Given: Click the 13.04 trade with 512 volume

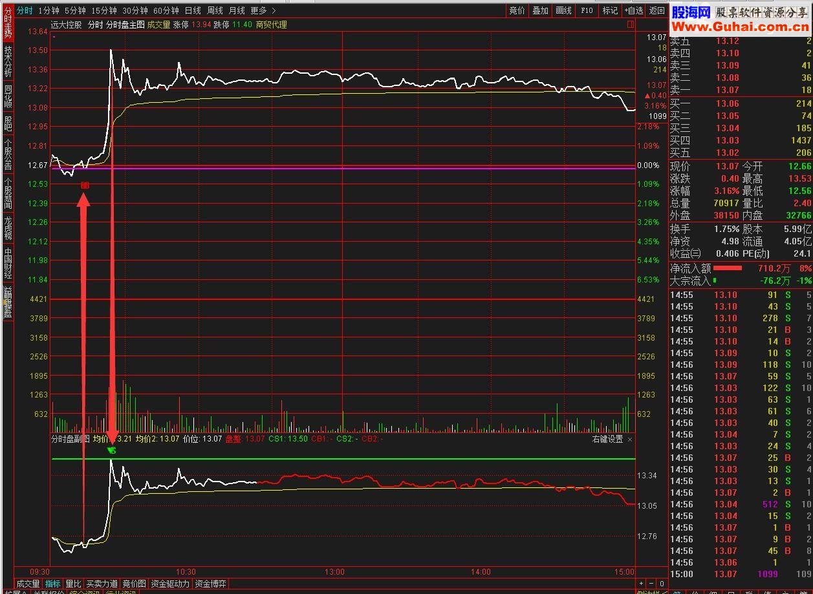Looking at the screenshot, I should [741, 504].
